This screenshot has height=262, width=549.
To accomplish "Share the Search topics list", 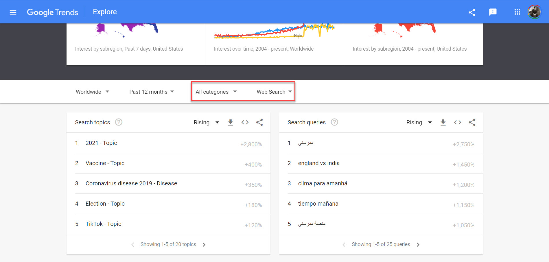I will click(x=259, y=122).
